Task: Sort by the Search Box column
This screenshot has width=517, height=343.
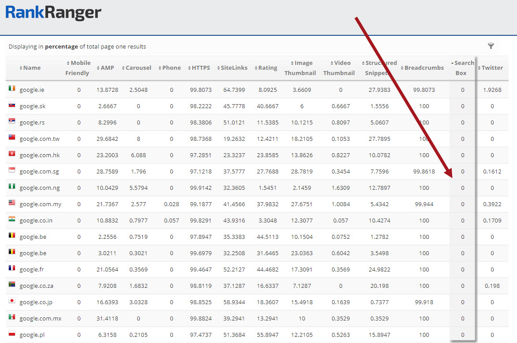Action: tap(462, 68)
